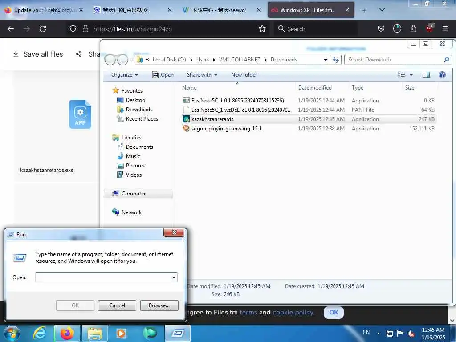Select the kazakhstanretards application file
The height and width of the screenshot is (342, 456).
(308, 119)
